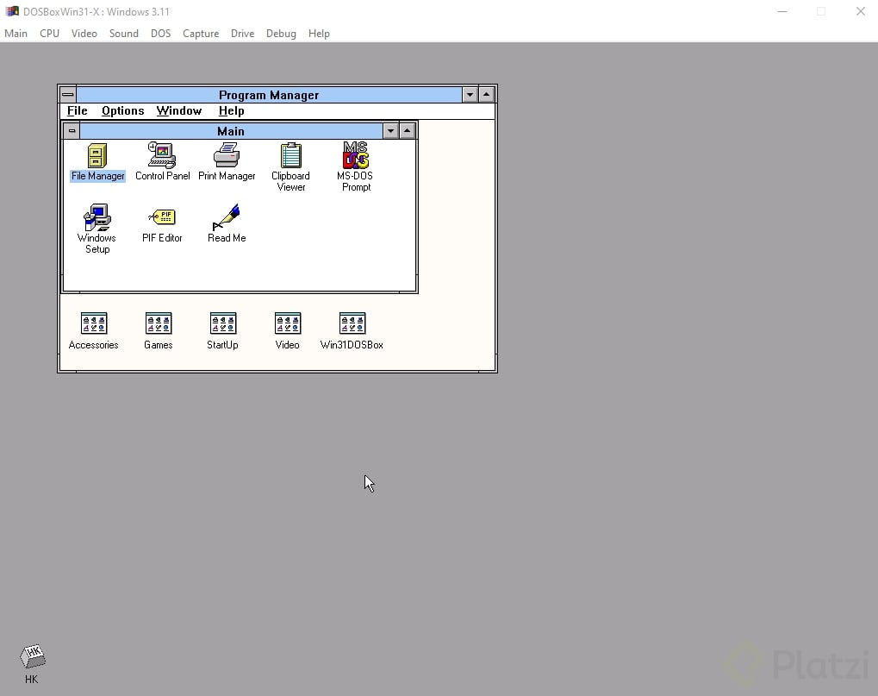
Task: Maximize the Program Manager window
Action: point(486,95)
